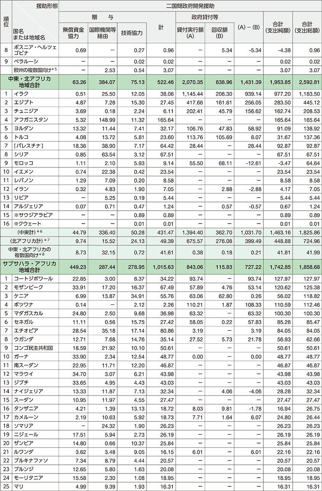Select the 貸付実行額 (A) column header
Image resolution: width=322 pixels, height=491 pixels.
point(190,33)
